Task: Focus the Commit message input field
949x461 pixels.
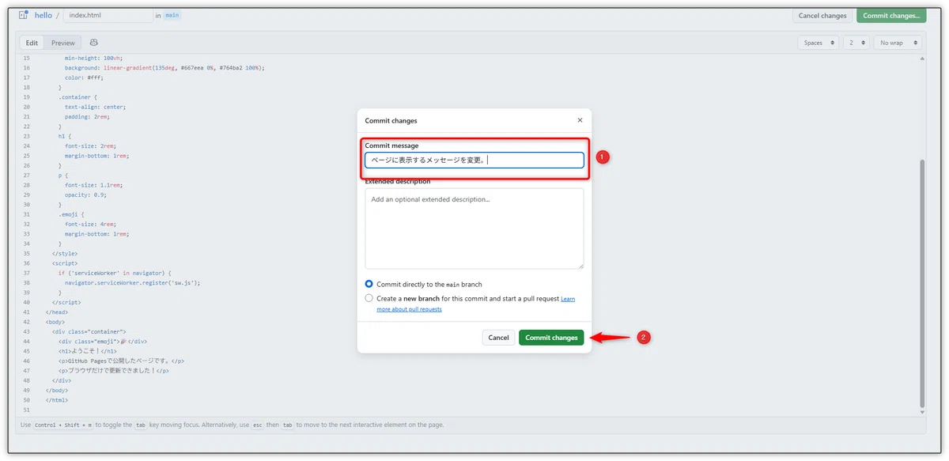Action: (475, 160)
